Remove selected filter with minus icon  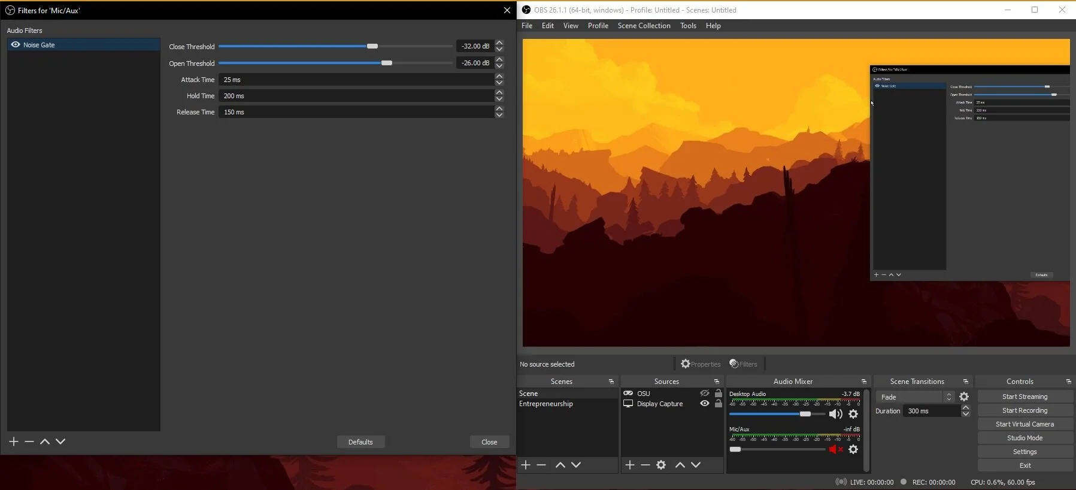click(x=29, y=441)
